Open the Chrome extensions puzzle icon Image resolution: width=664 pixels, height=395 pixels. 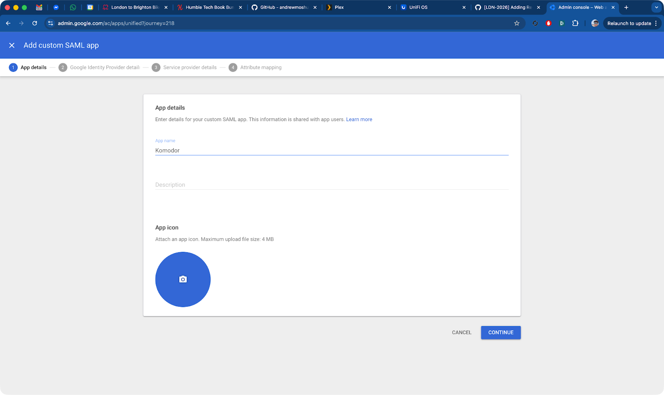tap(575, 23)
